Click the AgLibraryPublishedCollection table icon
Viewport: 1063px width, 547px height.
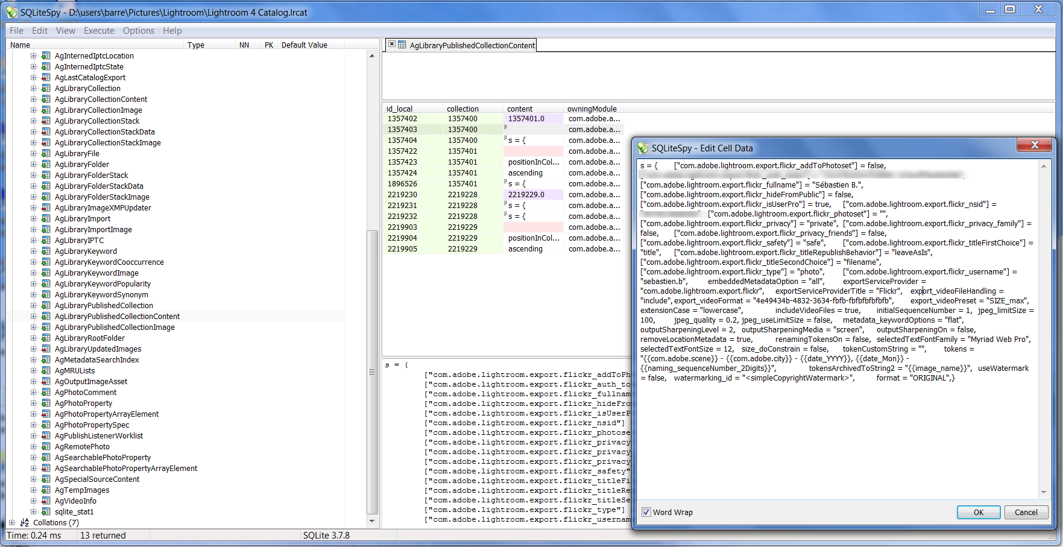pyautogui.click(x=46, y=306)
